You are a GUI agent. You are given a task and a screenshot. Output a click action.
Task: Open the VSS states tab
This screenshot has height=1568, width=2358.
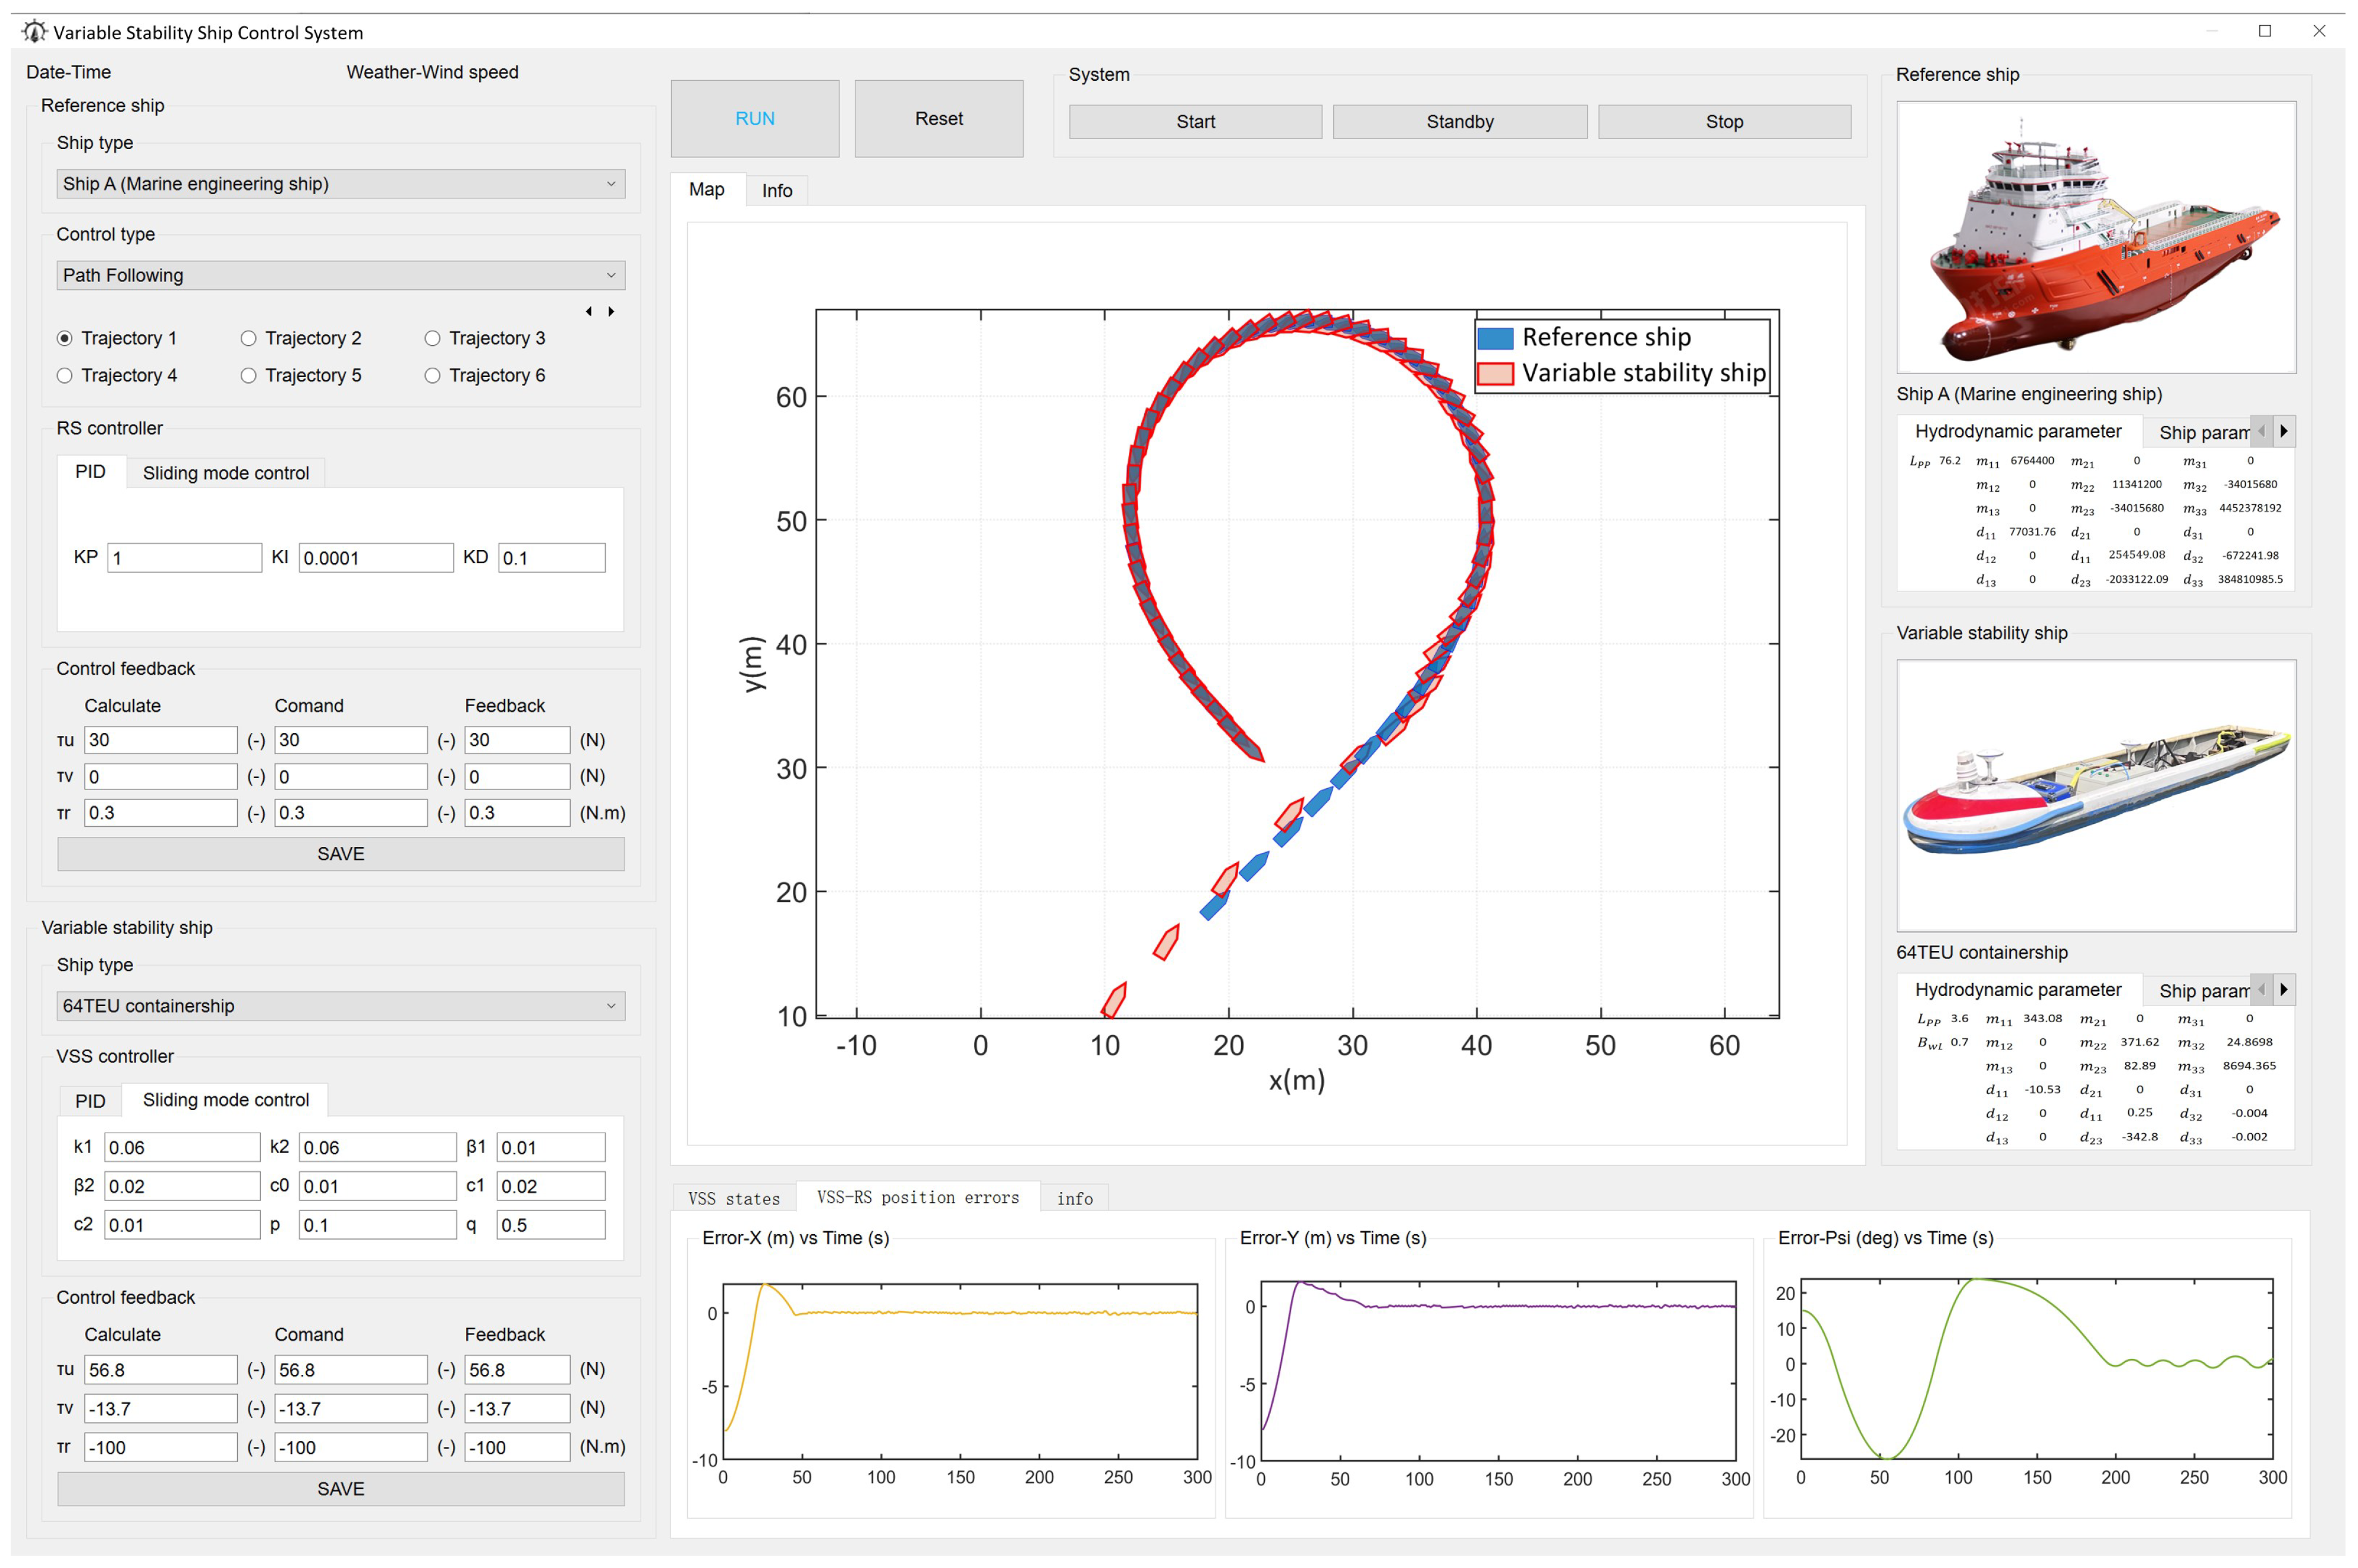point(733,1198)
